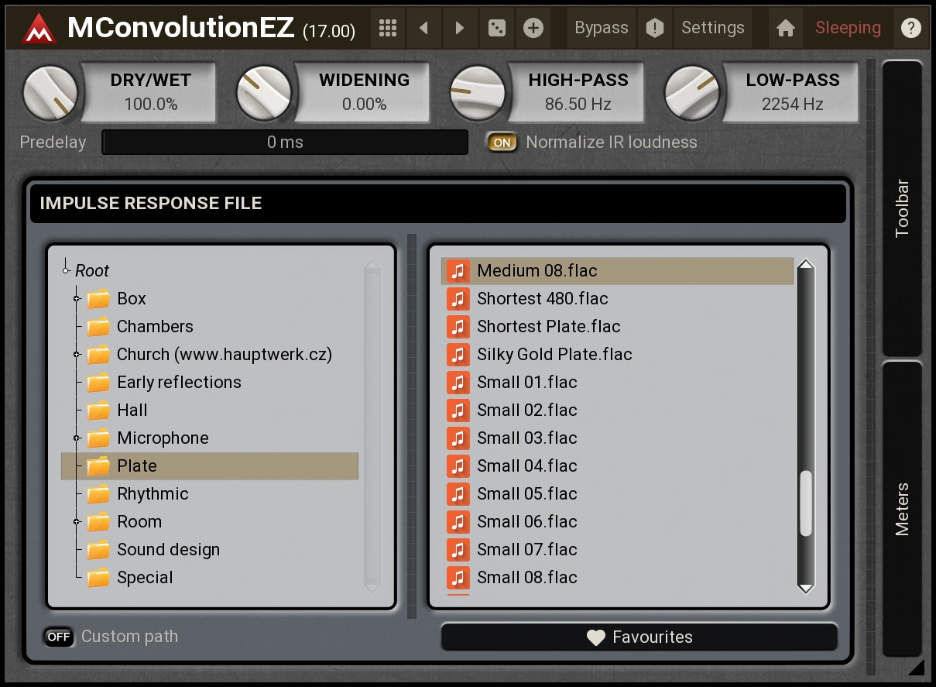
Task: Open the Meters side tab
Action: click(902, 509)
